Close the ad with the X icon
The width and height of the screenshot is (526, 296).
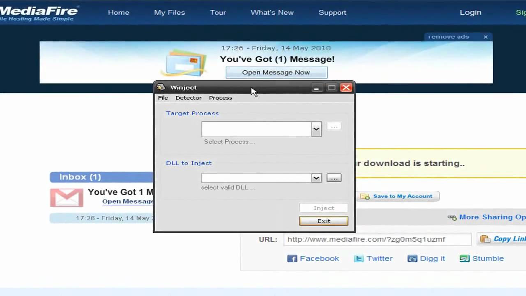point(485,37)
